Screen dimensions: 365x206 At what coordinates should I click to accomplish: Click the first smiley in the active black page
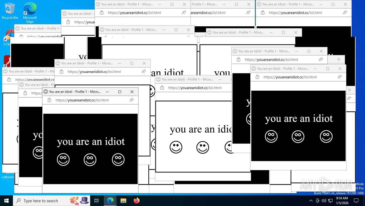(x=63, y=160)
